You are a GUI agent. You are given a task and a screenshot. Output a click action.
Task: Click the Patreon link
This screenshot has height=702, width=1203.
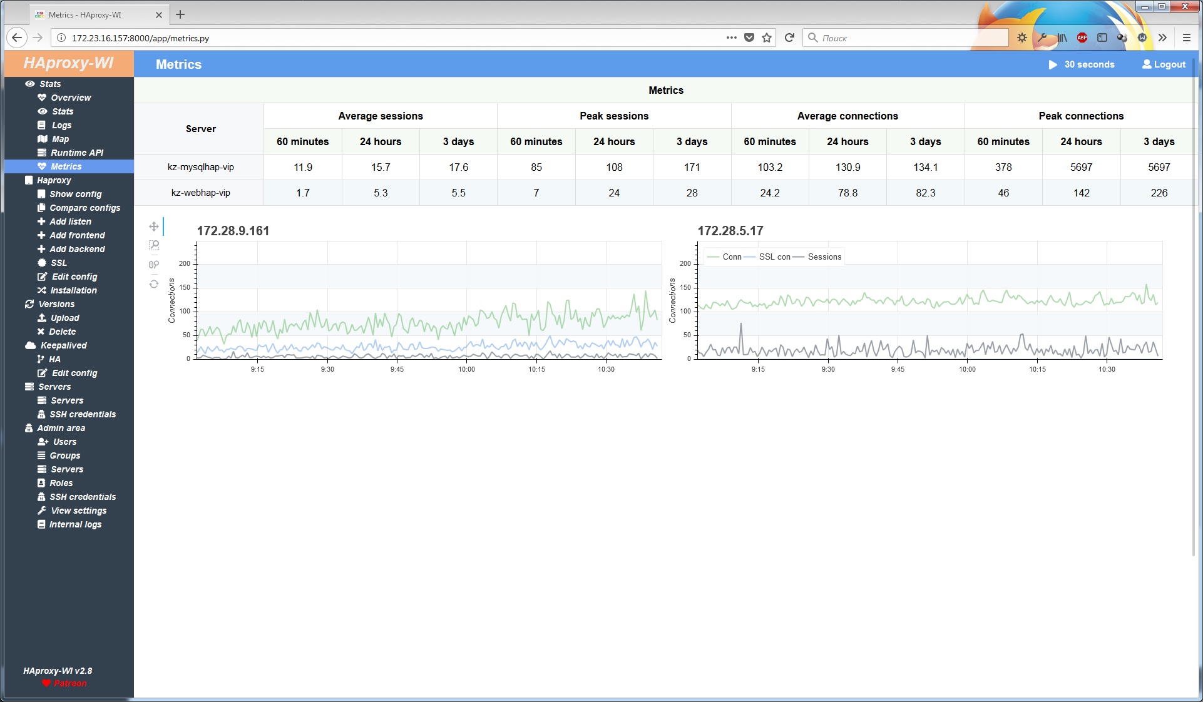pyautogui.click(x=69, y=683)
